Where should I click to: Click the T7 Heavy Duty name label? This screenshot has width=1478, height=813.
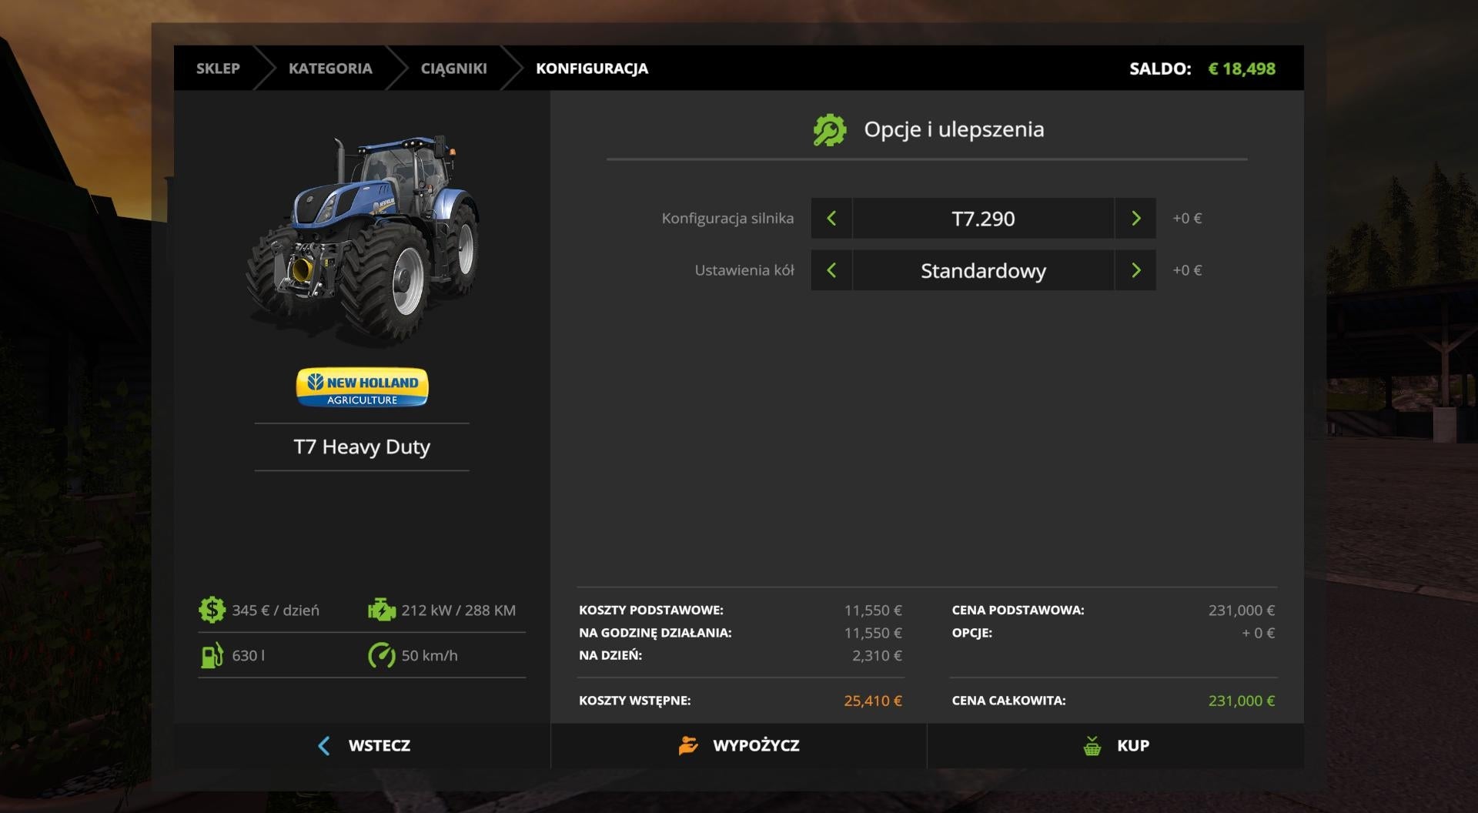click(362, 447)
